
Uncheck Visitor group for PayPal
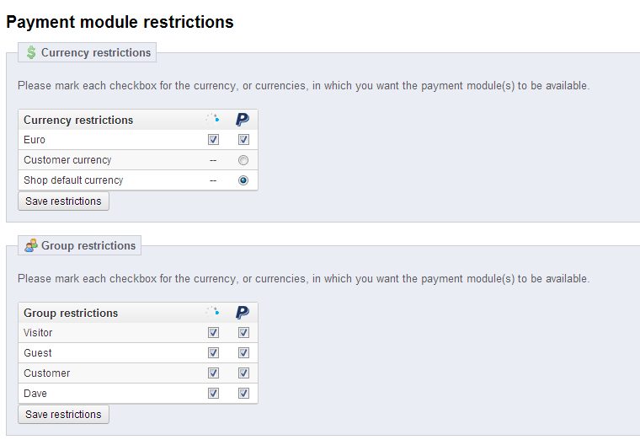pos(243,333)
